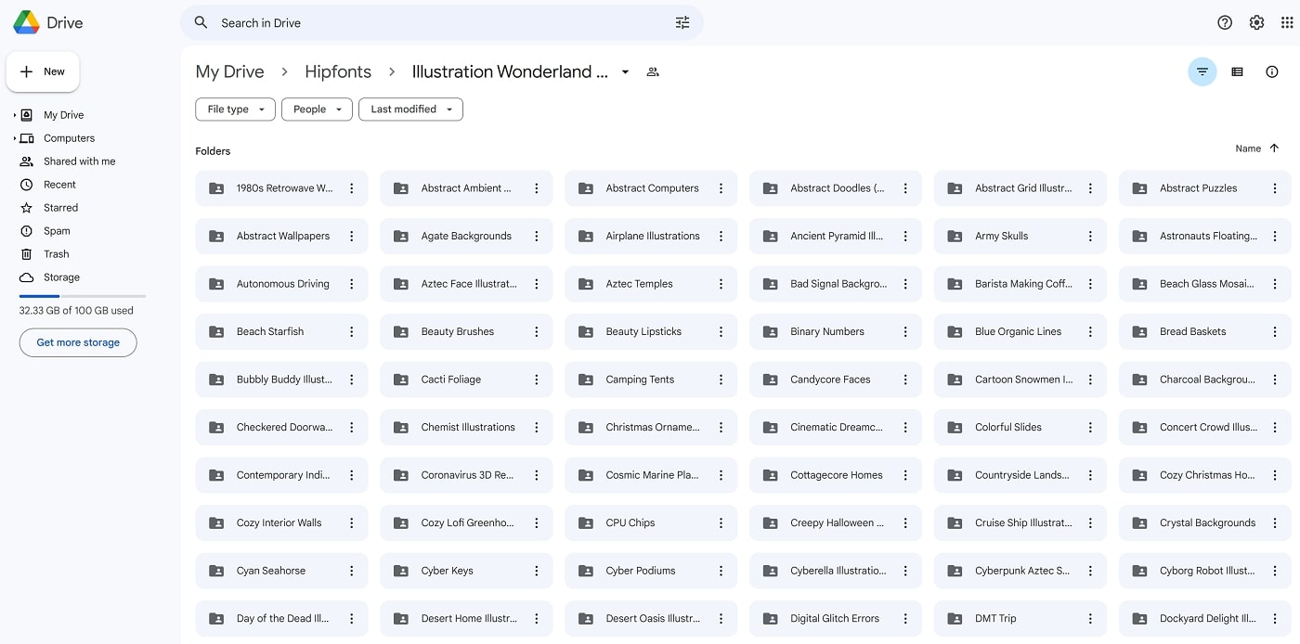The image size is (1300, 644).
Task: Switch to list layout view
Action: (1237, 71)
